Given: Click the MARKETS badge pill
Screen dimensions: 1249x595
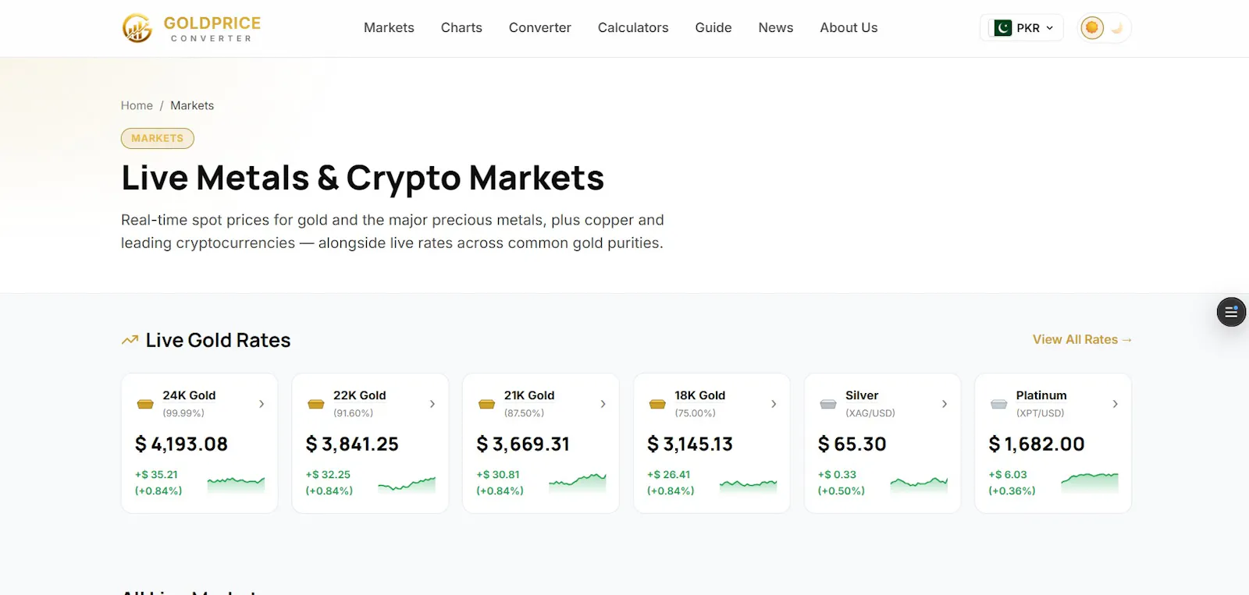Looking at the screenshot, I should (158, 138).
